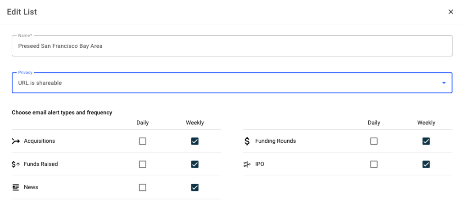Open the Privacy dropdown arrow
The image size is (461, 200).
[443, 83]
